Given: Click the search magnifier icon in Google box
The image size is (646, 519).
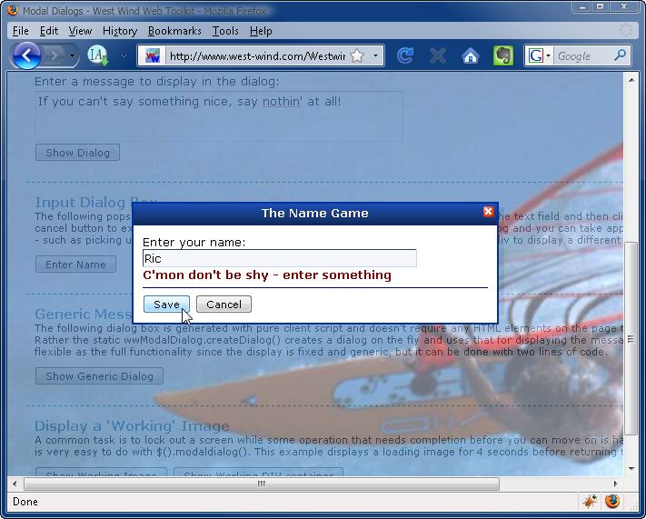Looking at the screenshot, I should (621, 55).
